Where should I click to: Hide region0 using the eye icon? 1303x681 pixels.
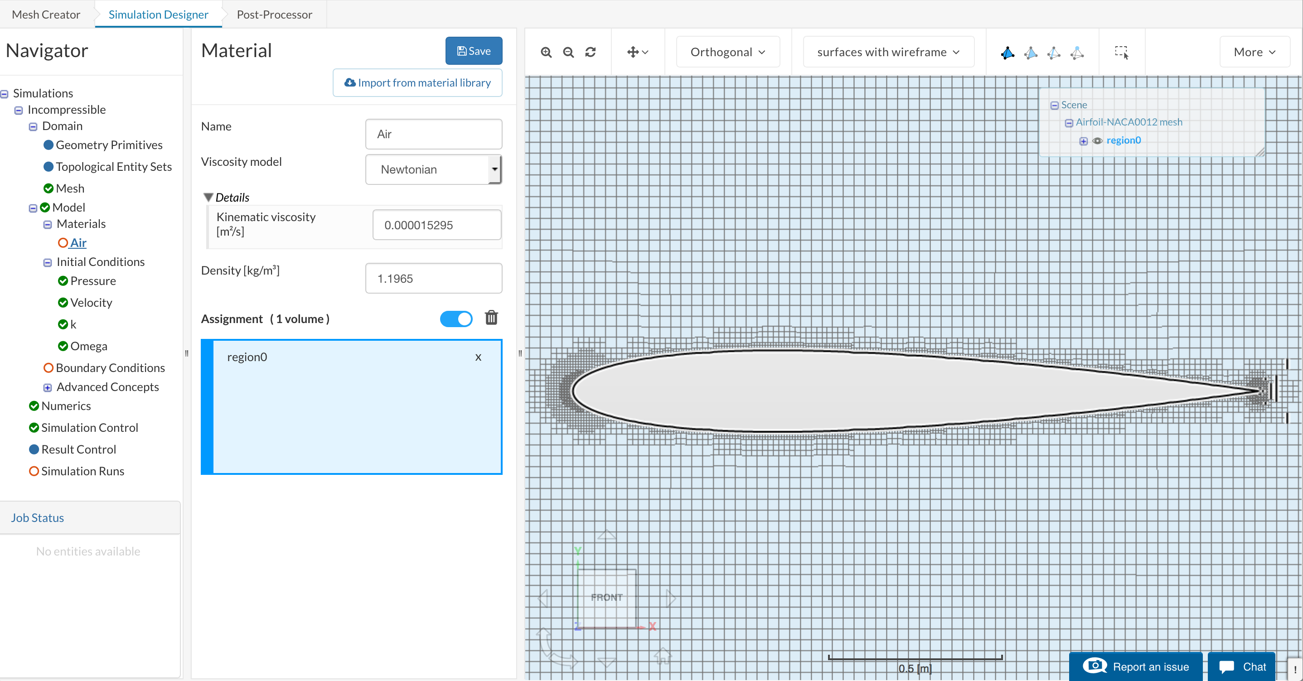[1097, 141]
